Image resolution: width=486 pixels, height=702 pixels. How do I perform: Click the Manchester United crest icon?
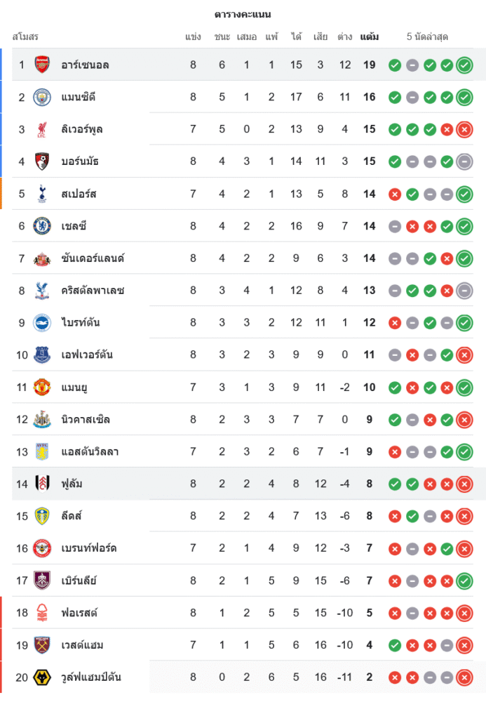(x=42, y=388)
